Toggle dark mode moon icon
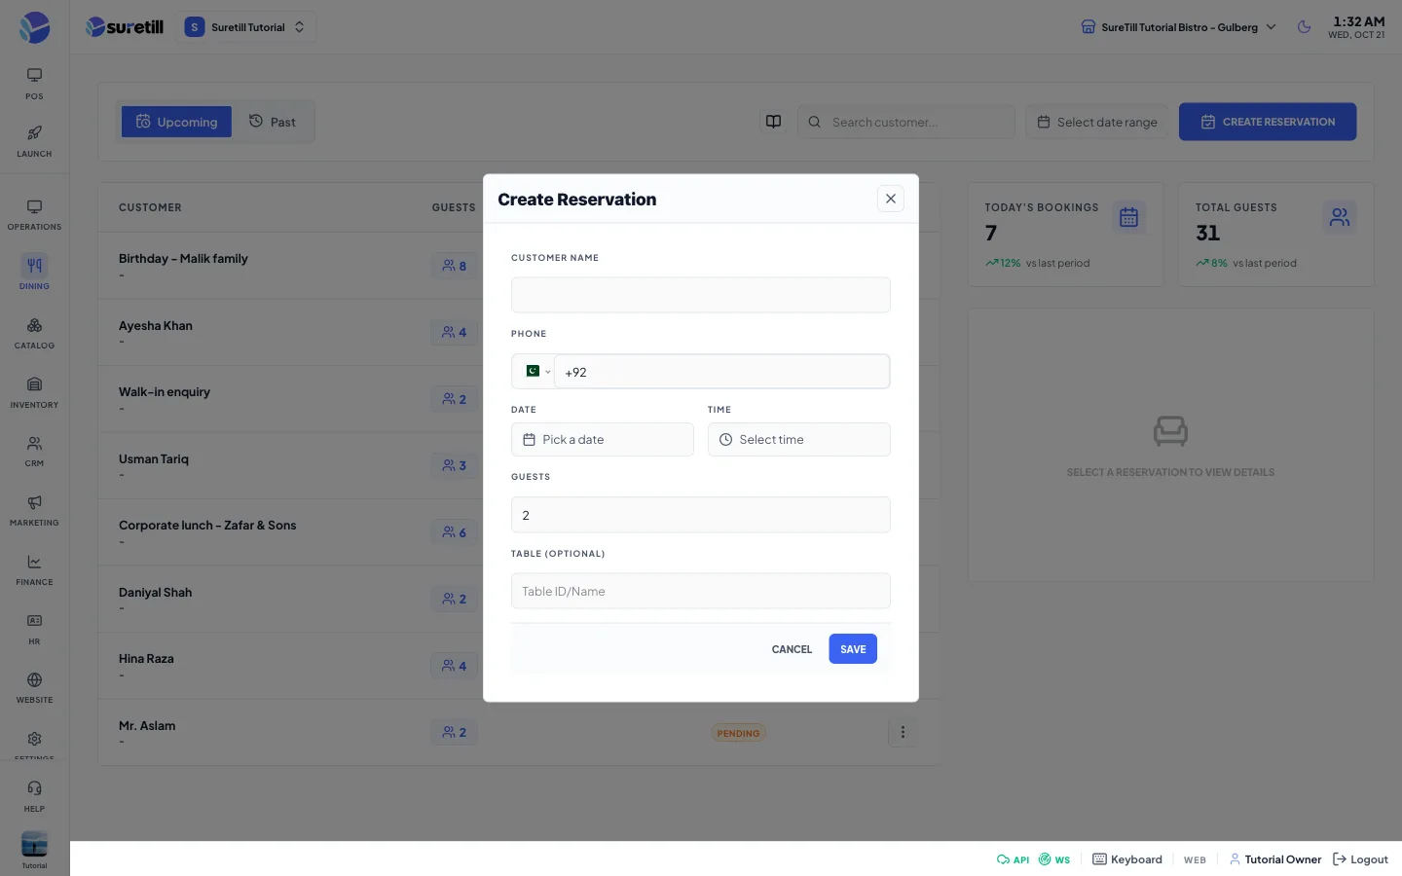Image resolution: width=1402 pixels, height=876 pixels. tap(1305, 27)
